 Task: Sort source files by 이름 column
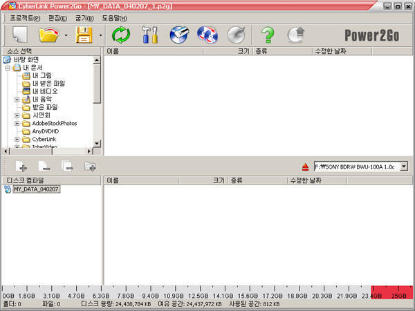pos(154,51)
